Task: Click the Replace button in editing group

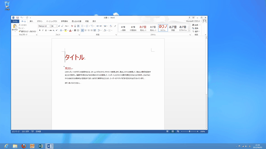Action: pos(195,28)
